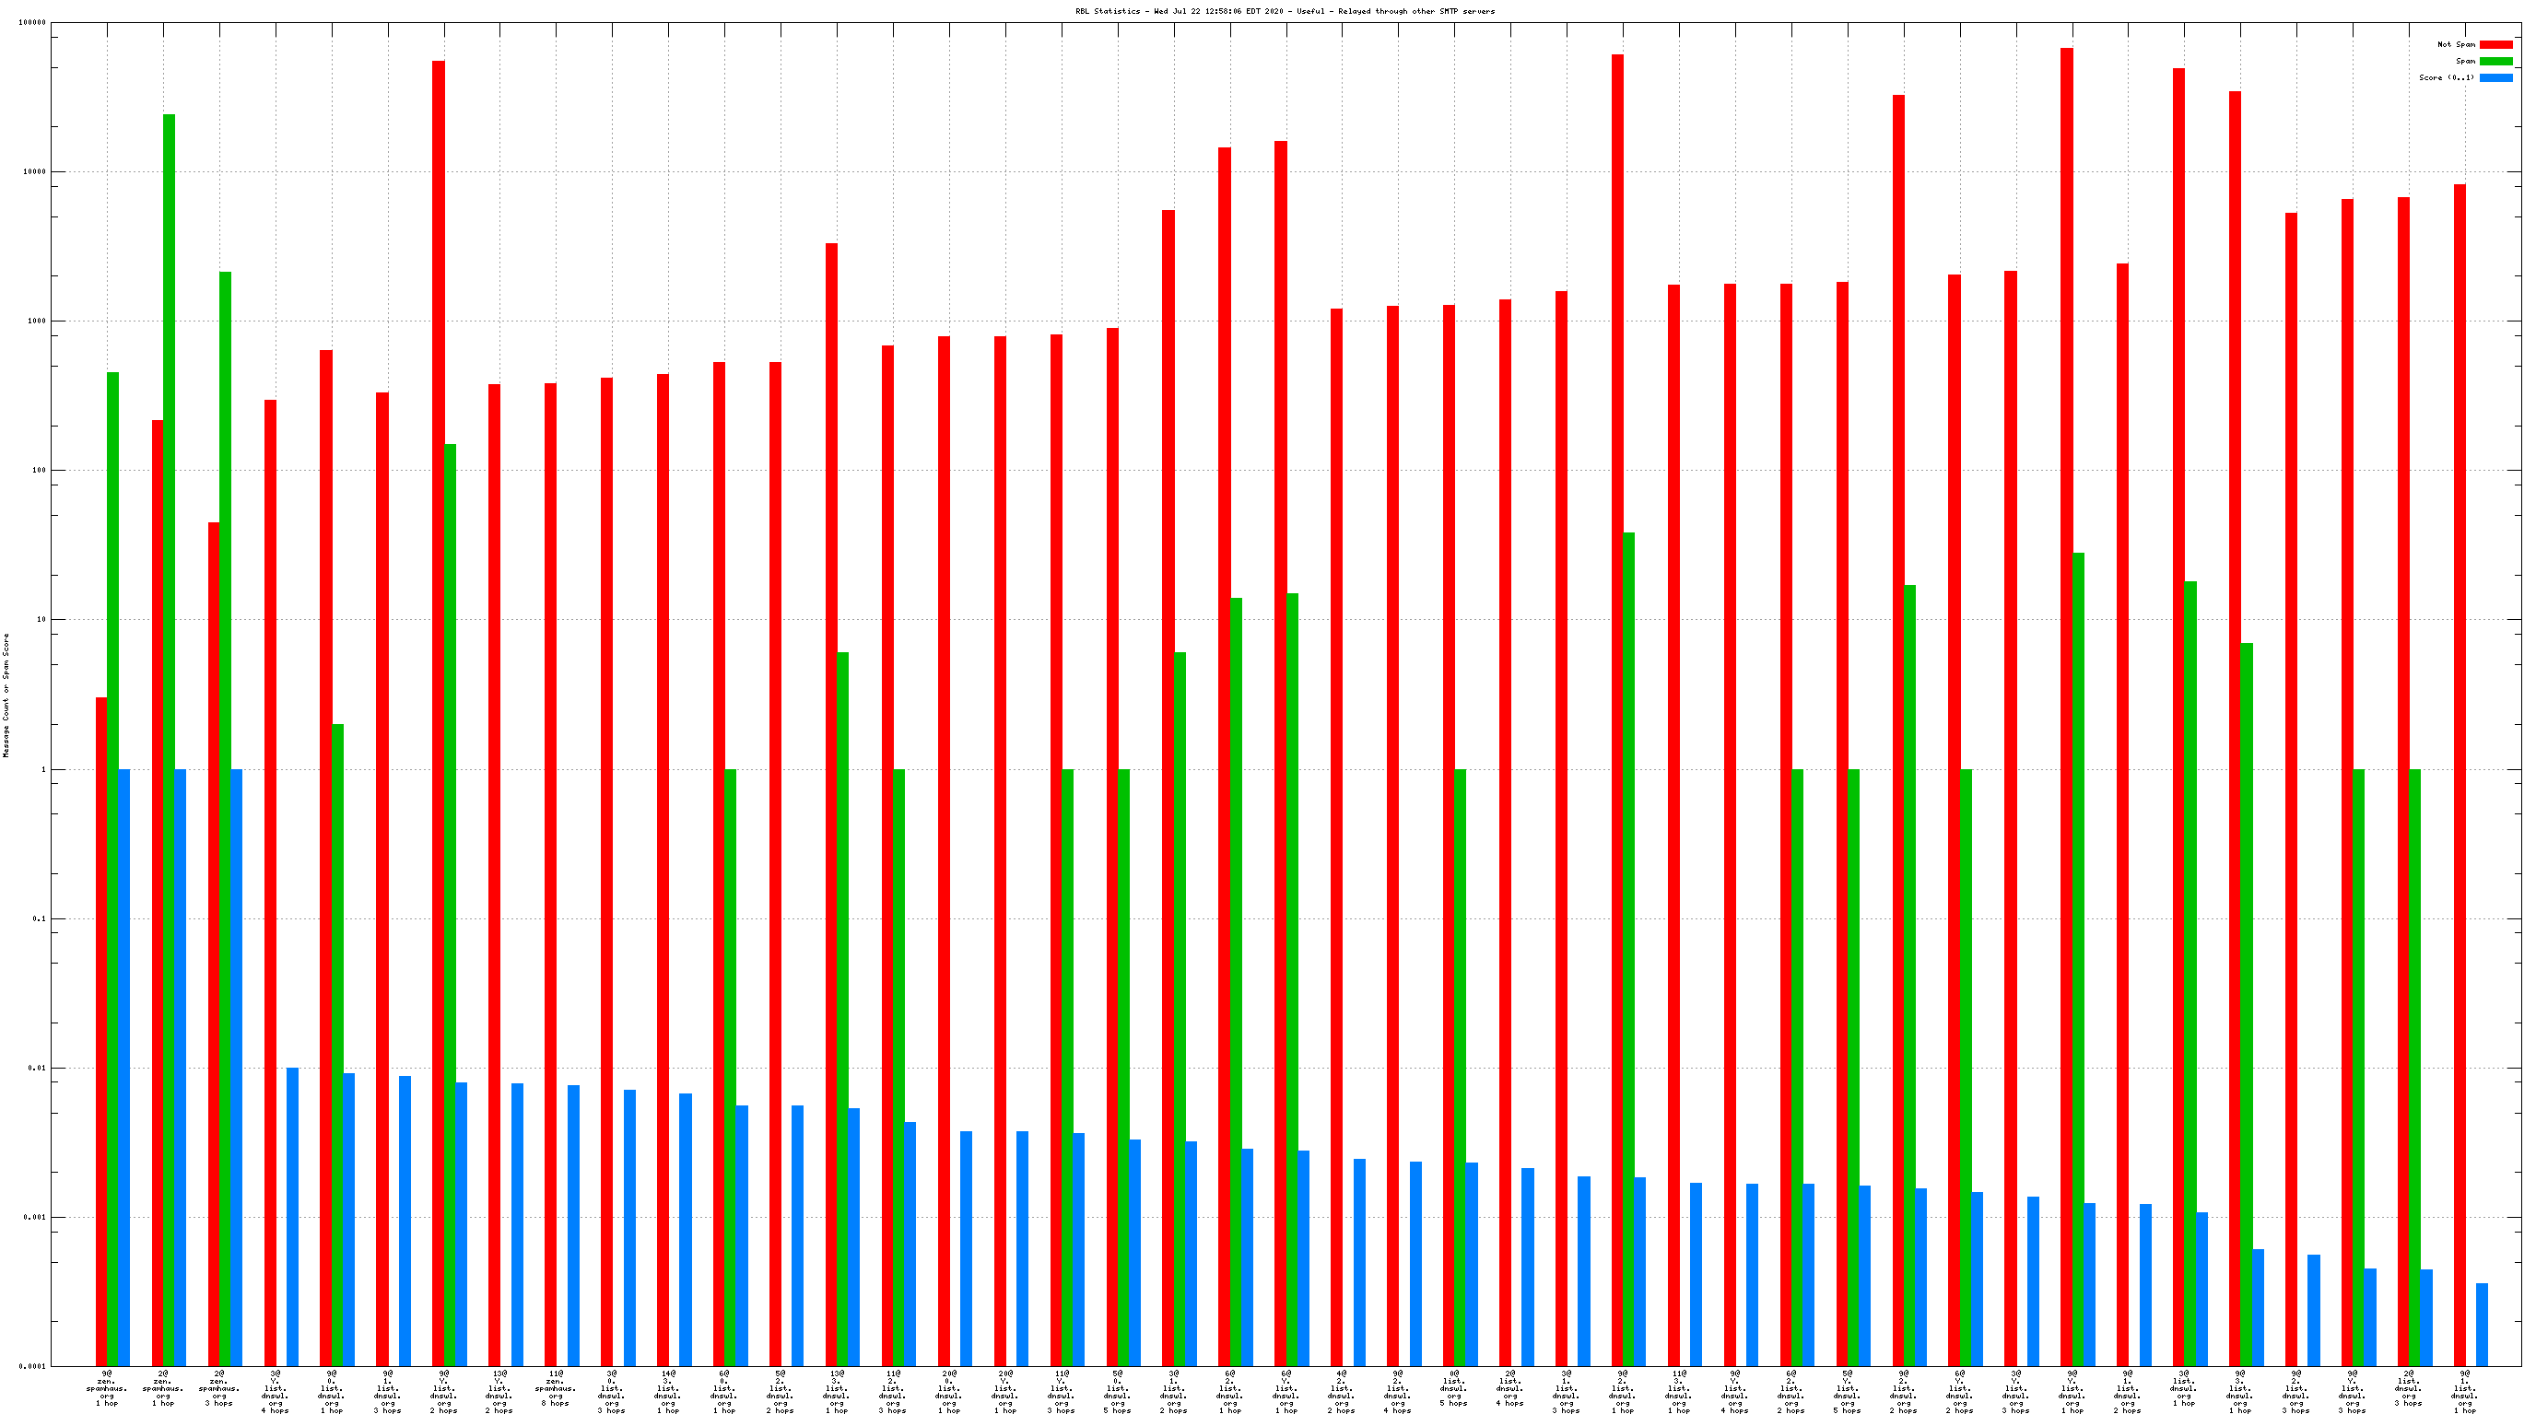Select the '3@ Y.list.dnswl.org 4 hops' axis label

pos(275,1391)
